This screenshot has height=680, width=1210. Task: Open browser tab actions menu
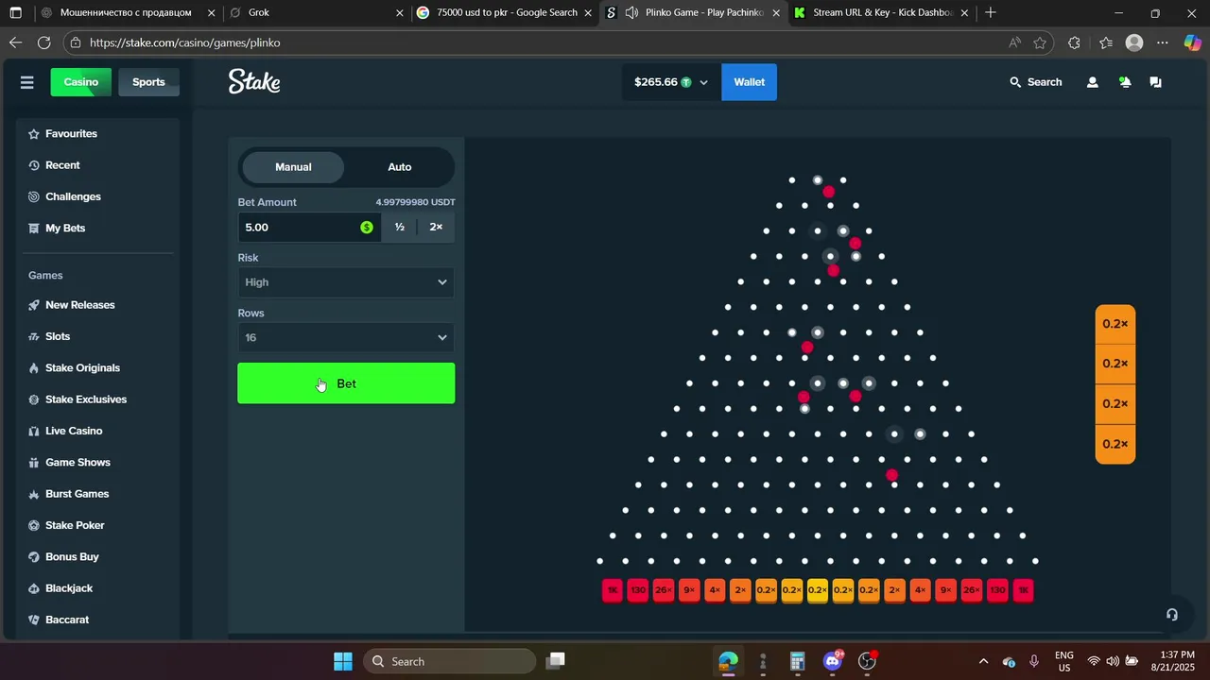click(15, 13)
